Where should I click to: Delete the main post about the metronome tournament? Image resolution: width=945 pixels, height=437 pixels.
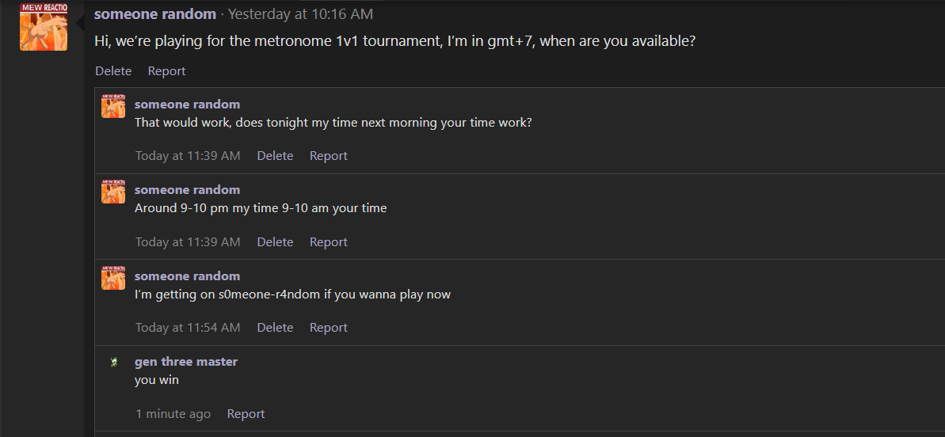coord(113,71)
